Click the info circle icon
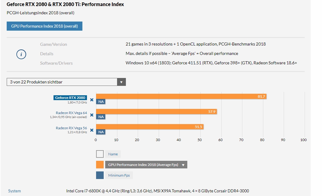Image resolution: width=322 pixels, height=196 pixels. pyautogui.click(x=21, y=54)
